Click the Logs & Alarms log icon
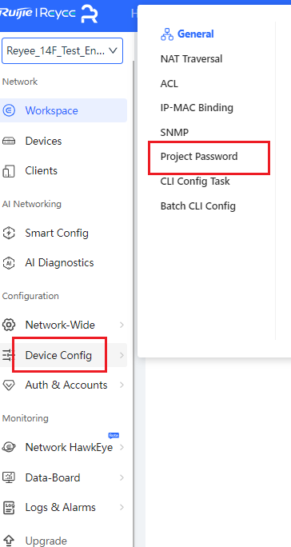Screen dimensions: 291x547 pyautogui.click(x=8, y=508)
